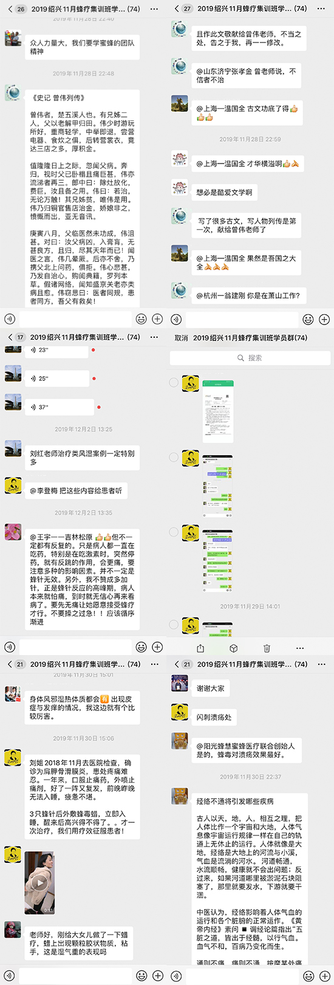Tap 取消 to cancel multi-select mode
This screenshot has width=334, height=985.
[x=181, y=338]
